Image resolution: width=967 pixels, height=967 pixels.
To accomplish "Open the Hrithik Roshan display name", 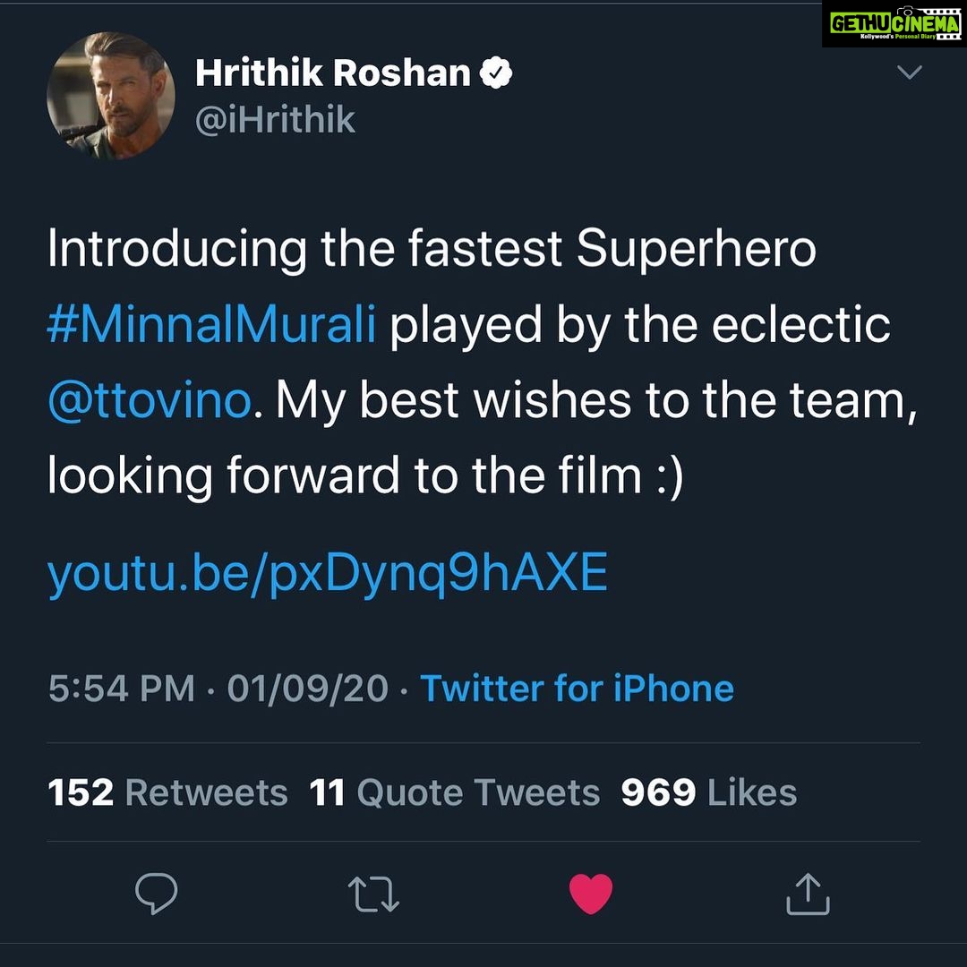I will point(334,73).
